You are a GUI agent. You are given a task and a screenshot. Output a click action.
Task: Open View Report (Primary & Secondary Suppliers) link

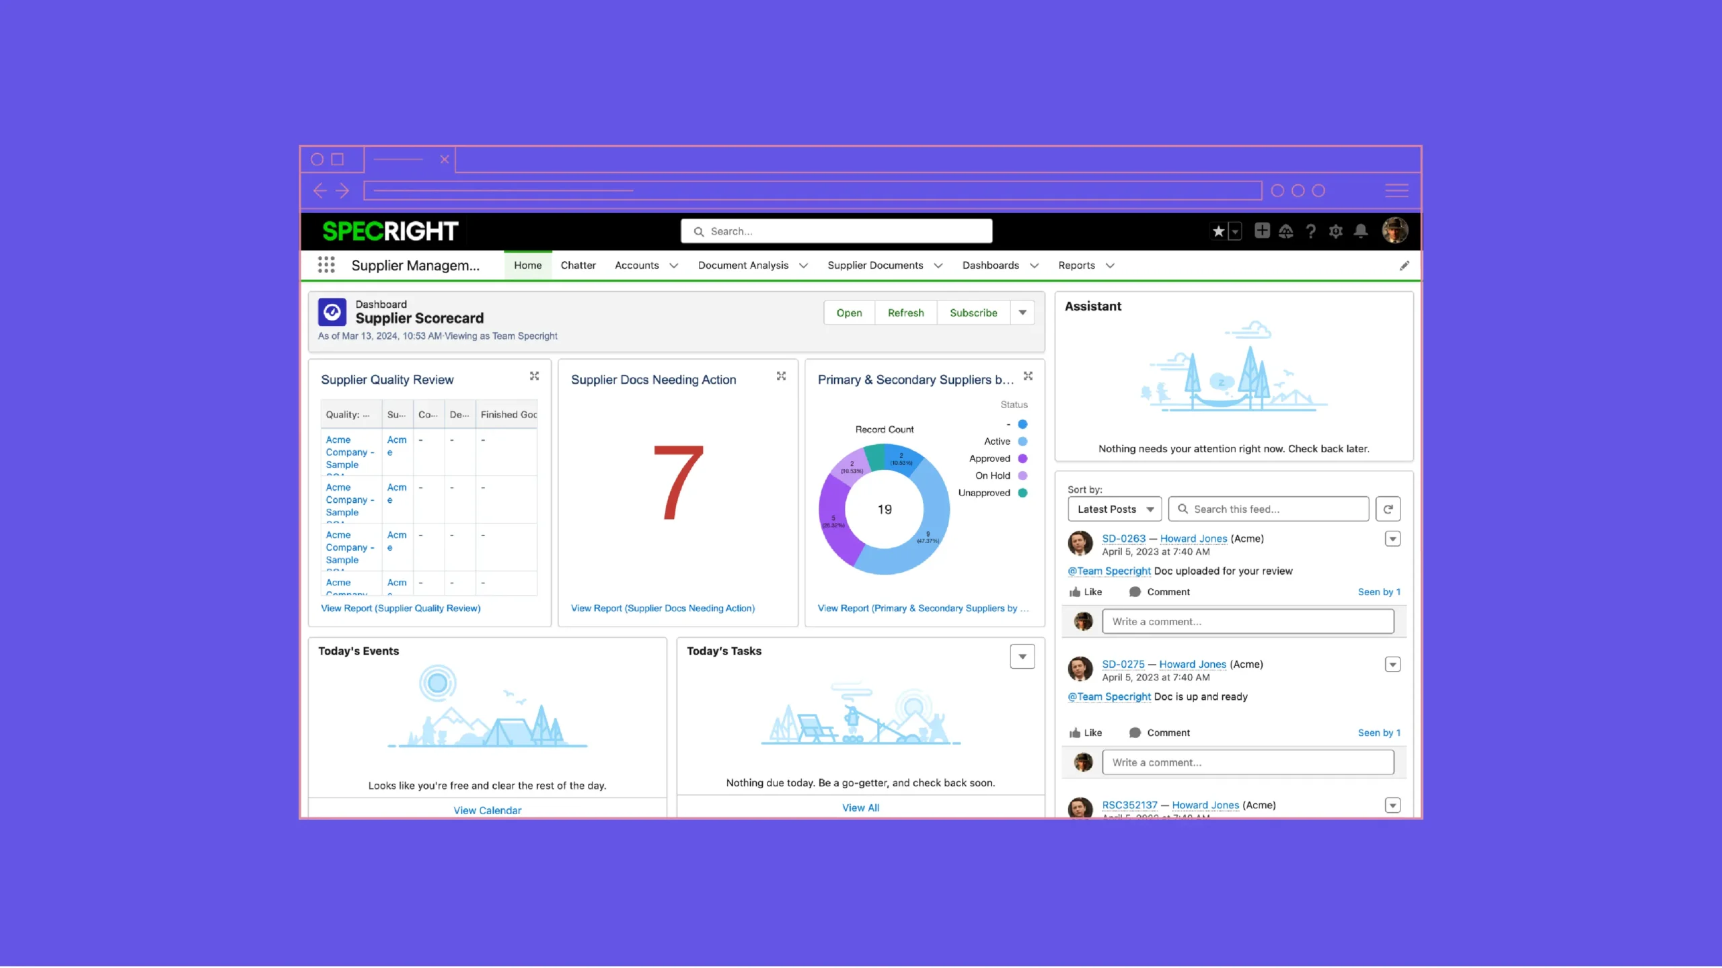click(x=923, y=608)
